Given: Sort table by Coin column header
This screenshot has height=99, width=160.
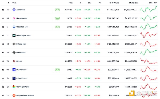Looking at the screenshot, I should (x=14, y=3).
